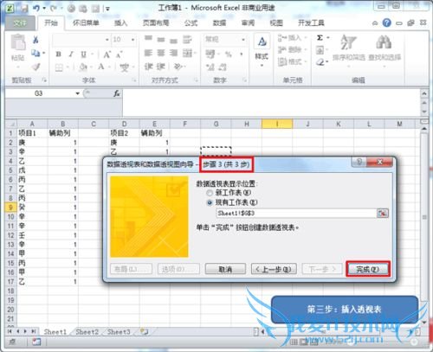Click the Percent Style icon
The height and width of the screenshot is (352, 433).
[x=229, y=54]
